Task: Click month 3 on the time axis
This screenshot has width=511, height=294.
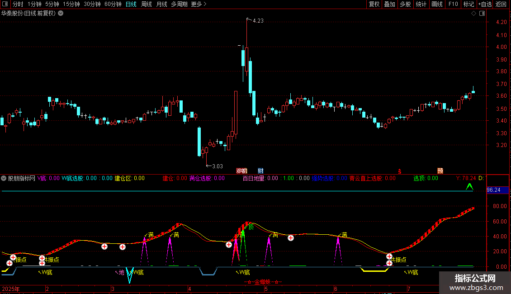Action: click(113, 289)
